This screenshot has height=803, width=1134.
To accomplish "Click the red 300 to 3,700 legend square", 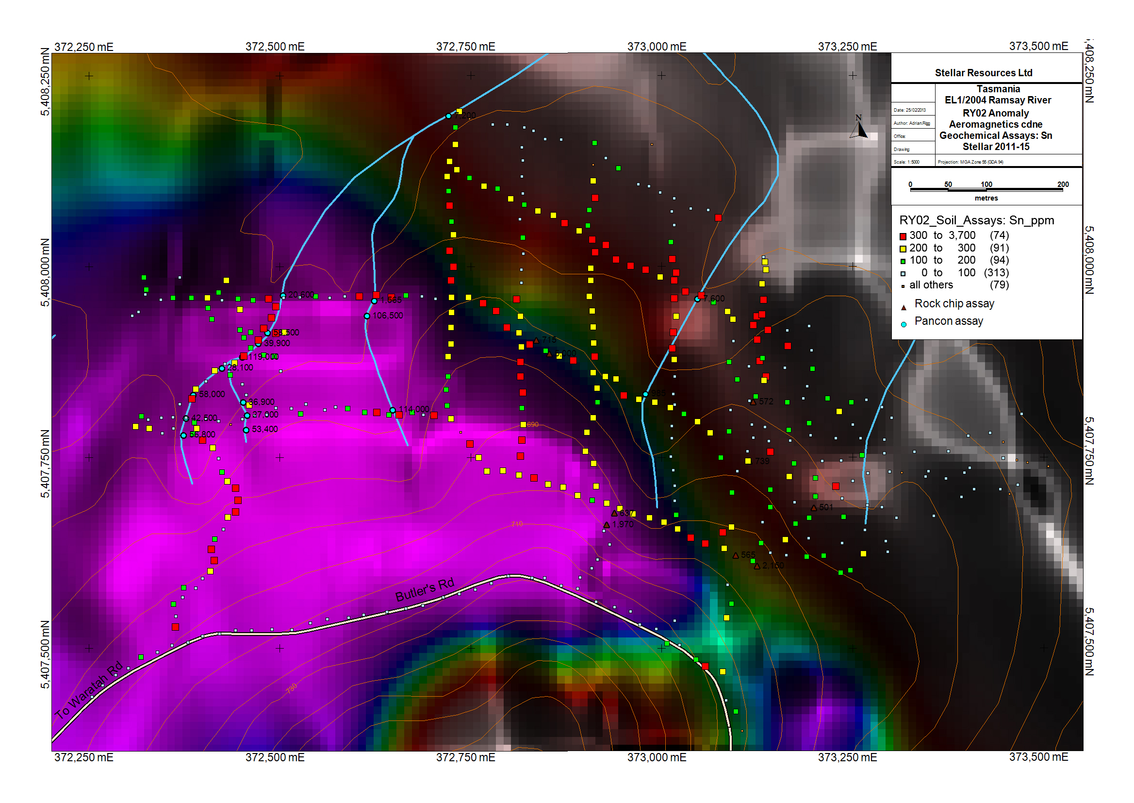I will (903, 236).
